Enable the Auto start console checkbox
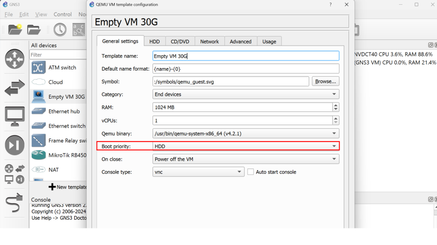437x245 pixels. coord(251,172)
